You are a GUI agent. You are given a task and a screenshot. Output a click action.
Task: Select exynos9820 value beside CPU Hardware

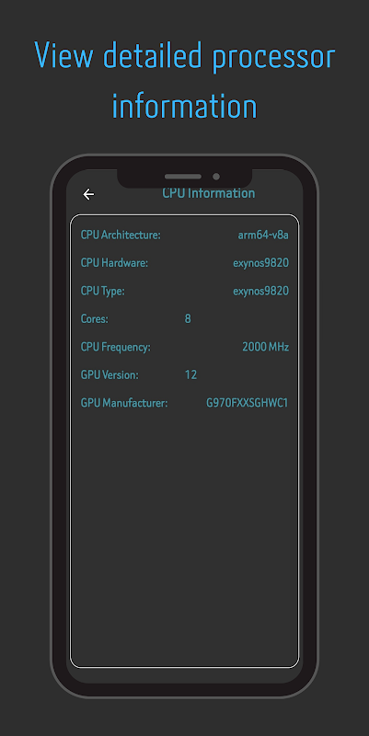(x=261, y=263)
